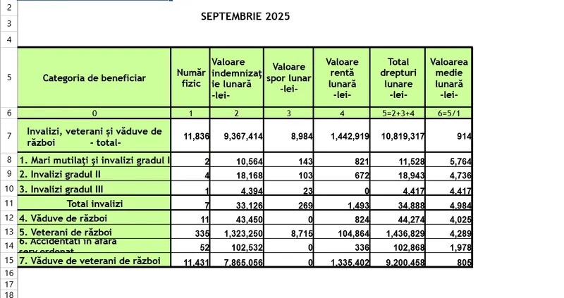Click the cell with value 1,436,829

coord(398,232)
